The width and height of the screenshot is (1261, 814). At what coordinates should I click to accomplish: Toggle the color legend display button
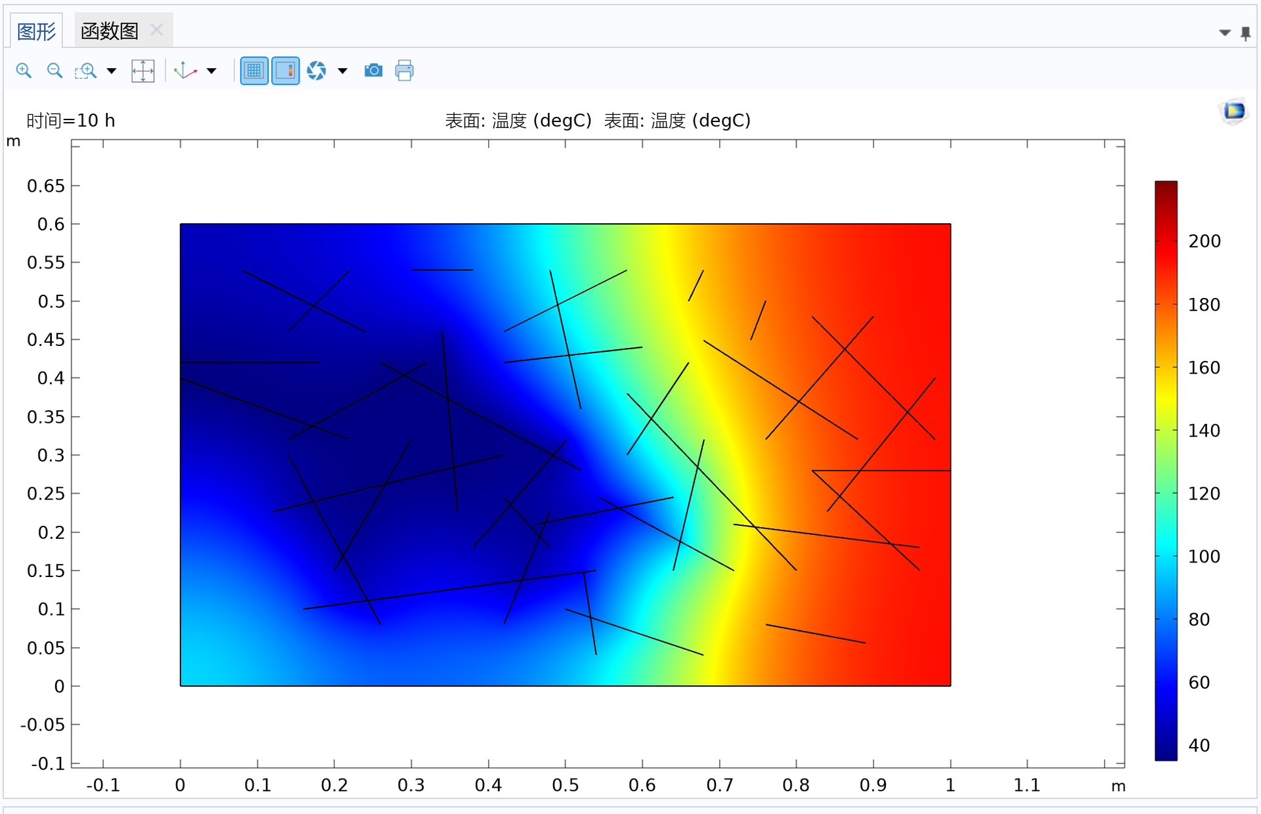(x=286, y=71)
